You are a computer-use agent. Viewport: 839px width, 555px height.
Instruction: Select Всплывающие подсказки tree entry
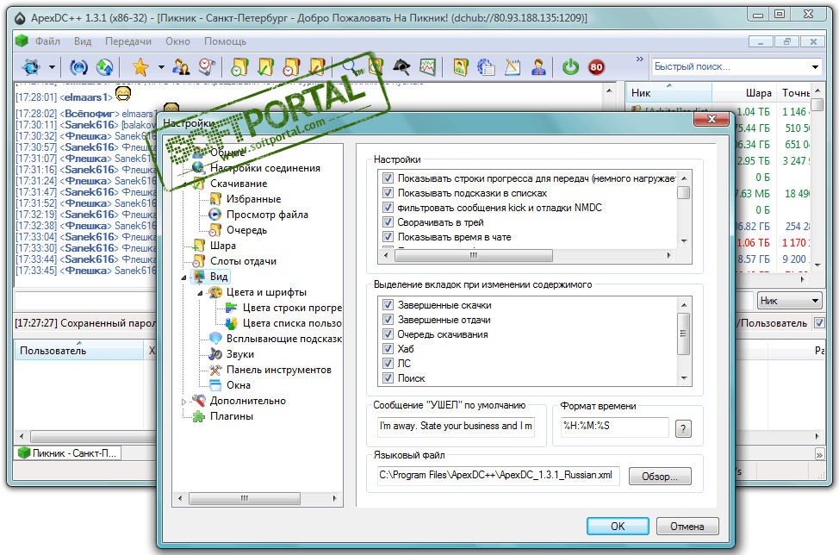283,339
